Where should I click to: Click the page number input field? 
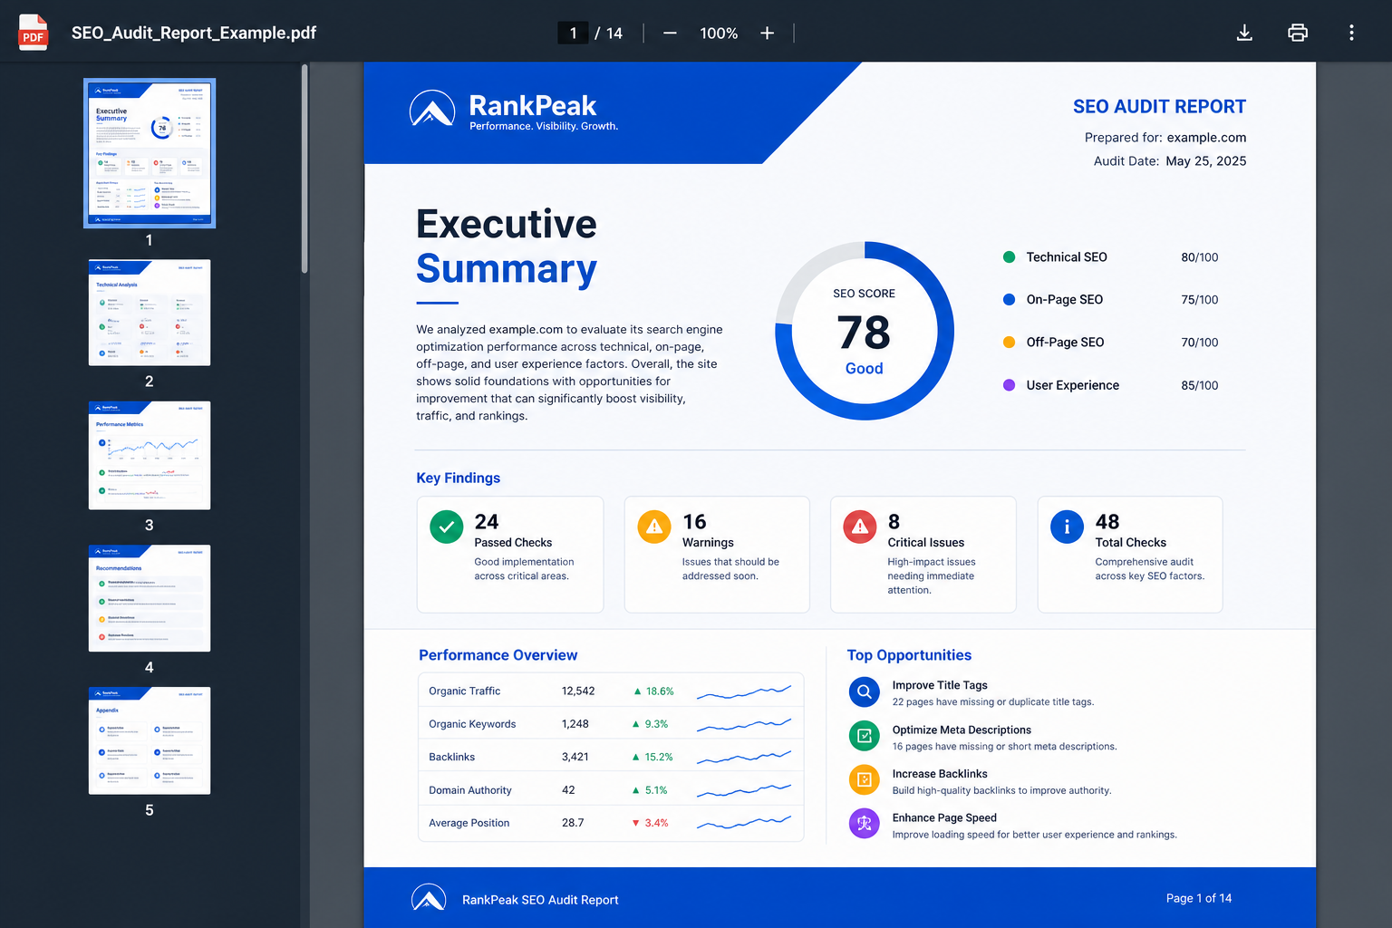[x=573, y=33]
